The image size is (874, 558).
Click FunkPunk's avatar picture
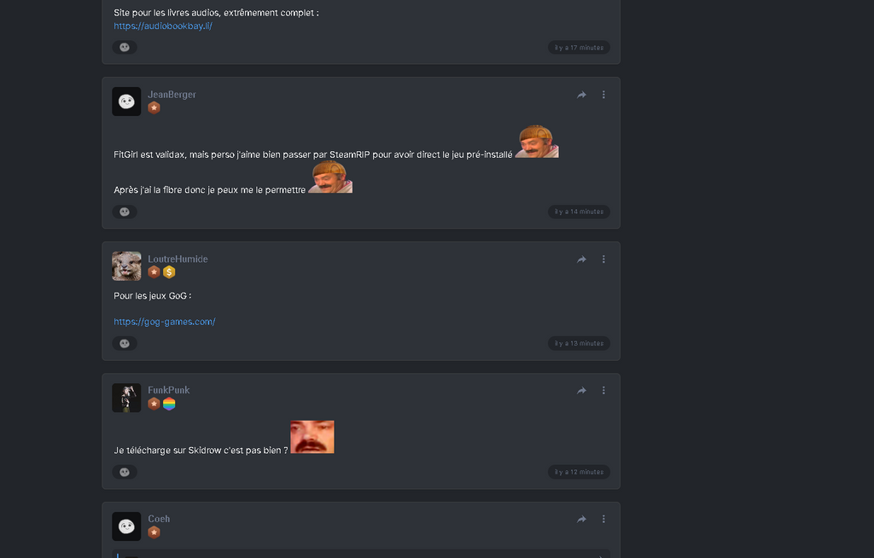point(126,398)
